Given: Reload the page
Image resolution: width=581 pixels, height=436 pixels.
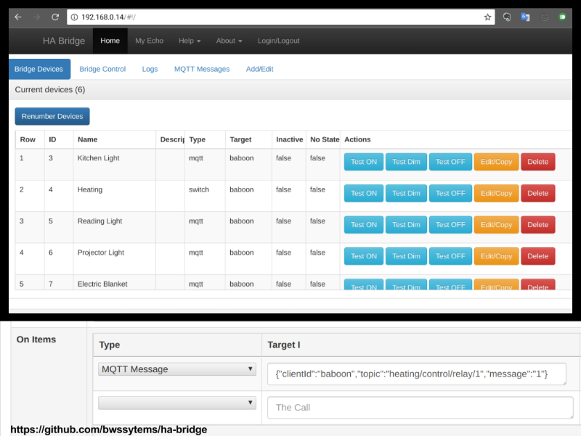Looking at the screenshot, I should click(x=54, y=16).
